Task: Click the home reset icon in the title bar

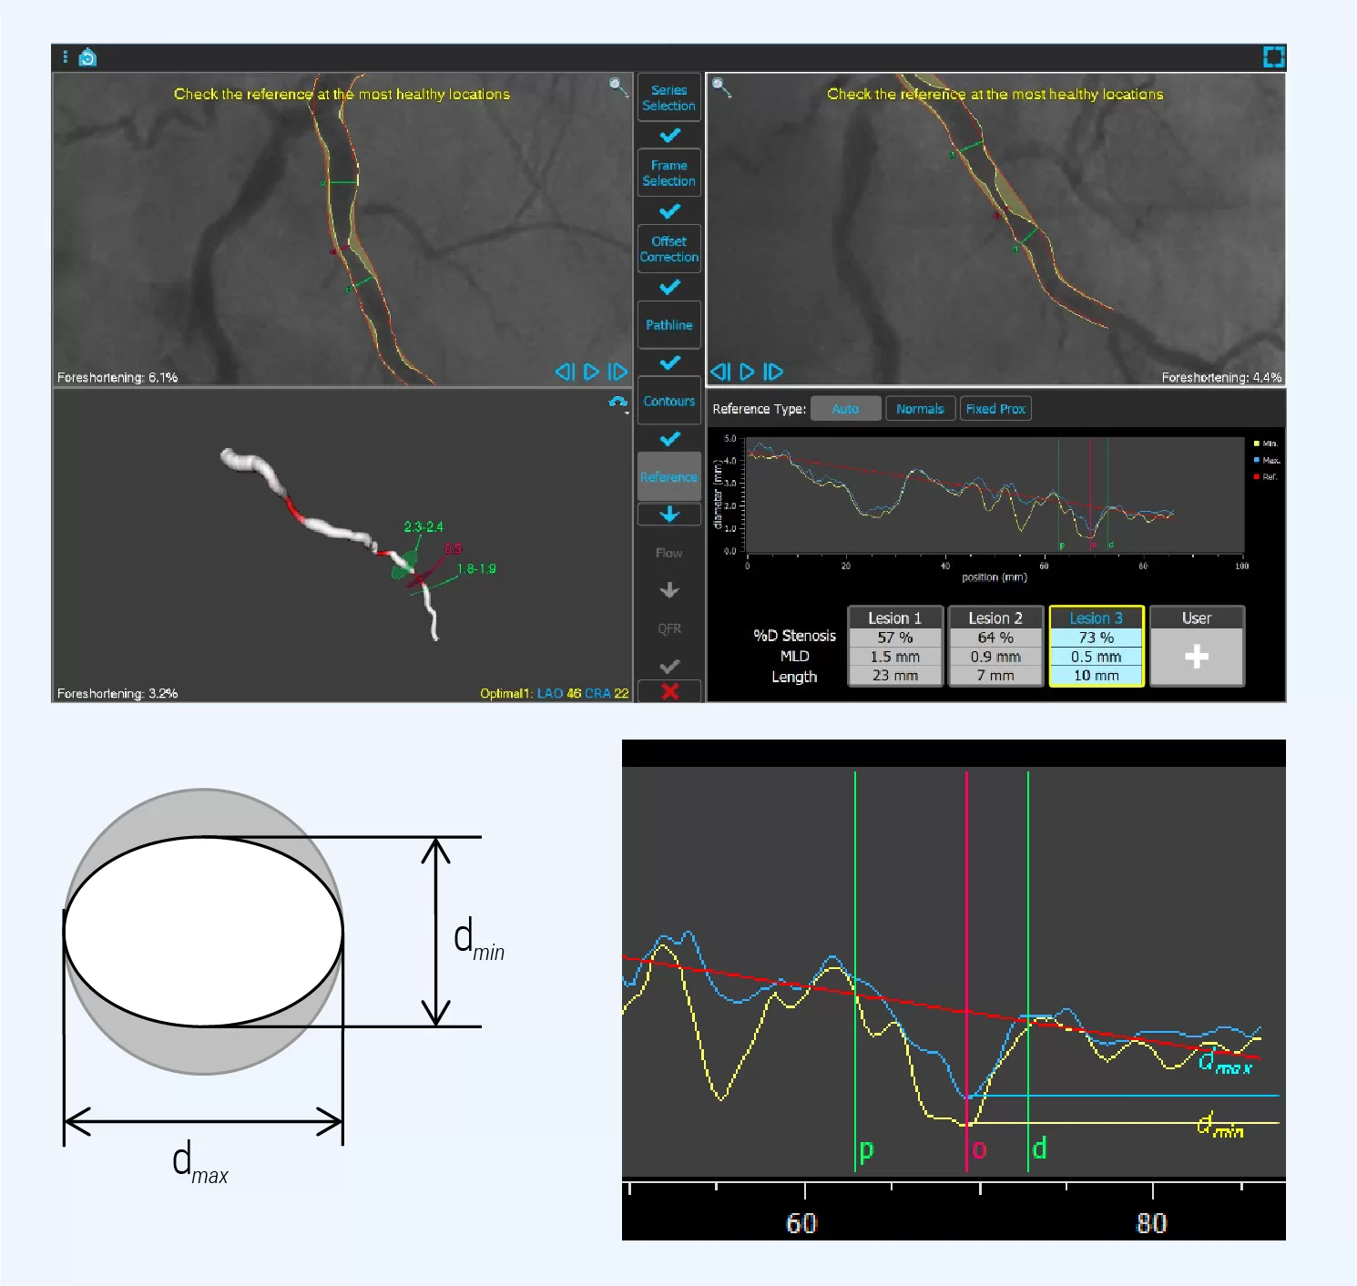Action: pos(87,57)
